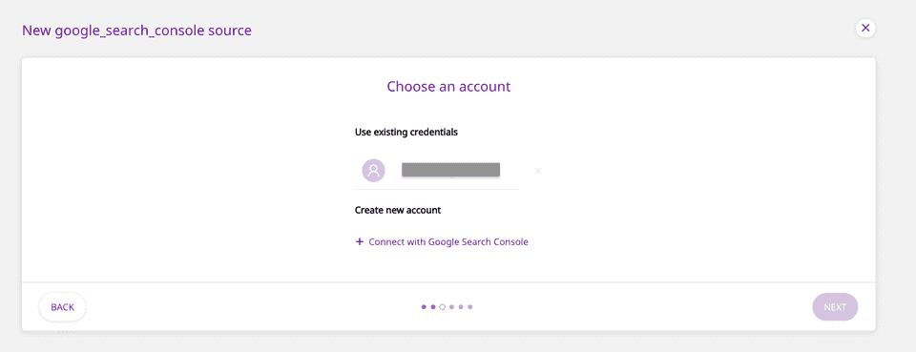Click the 'Use existing credentials' label

pos(406,132)
